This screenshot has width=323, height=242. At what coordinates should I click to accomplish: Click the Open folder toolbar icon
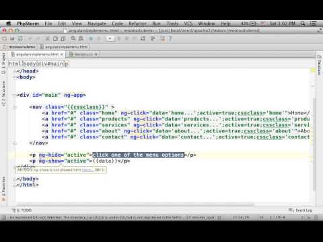pos(5,39)
